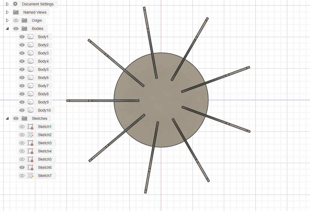Collapse the Bodies folder
Image resolution: width=310 pixels, height=211 pixels.
click(7, 29)
